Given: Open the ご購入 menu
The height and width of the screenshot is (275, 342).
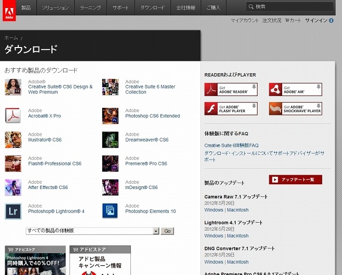Looking at the screenshot, I should [x=213, y=7].
